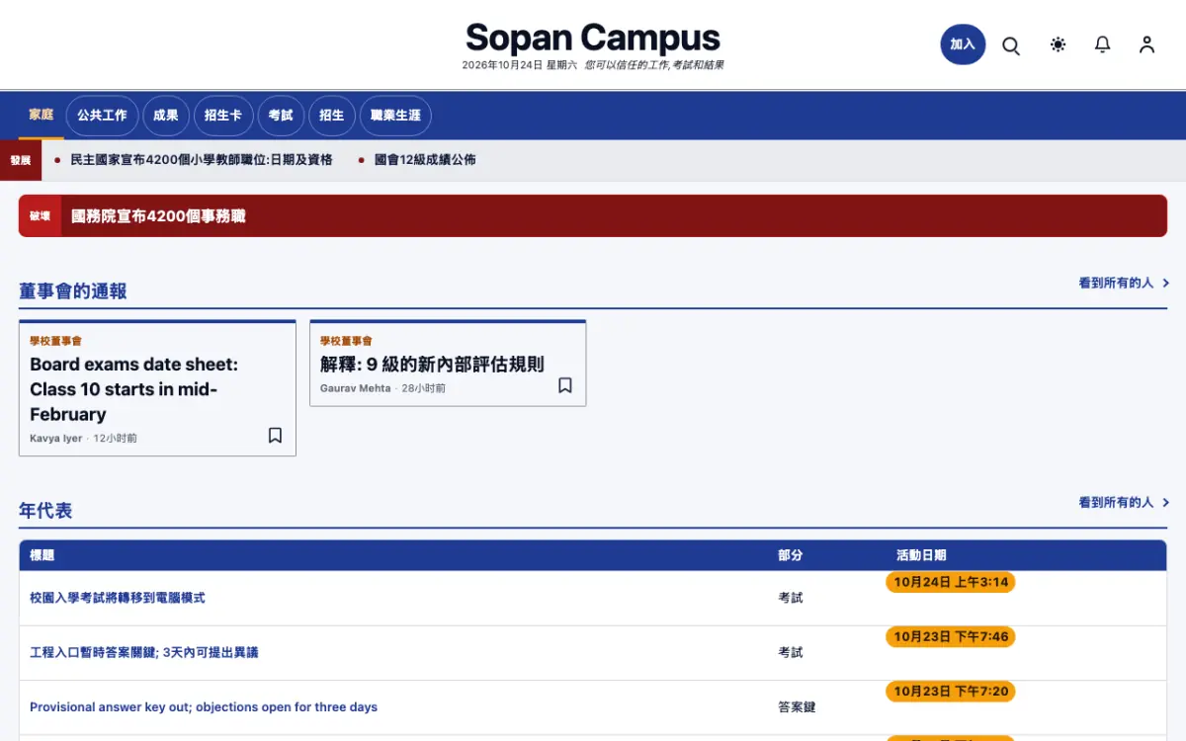Click date badge 10月23日 下午7:46

click(951, 636)
